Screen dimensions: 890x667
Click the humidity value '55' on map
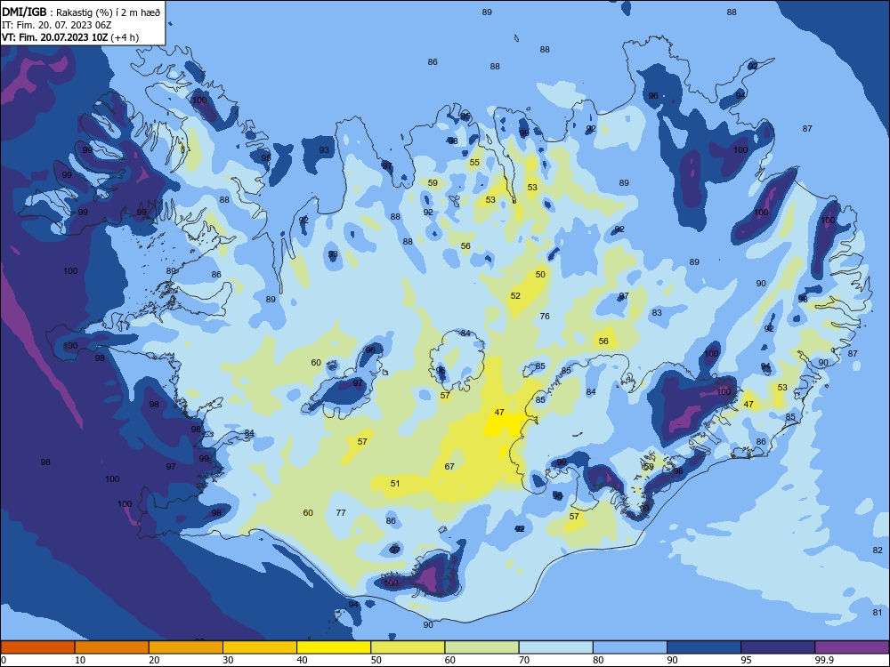click(x=474, y=162)
